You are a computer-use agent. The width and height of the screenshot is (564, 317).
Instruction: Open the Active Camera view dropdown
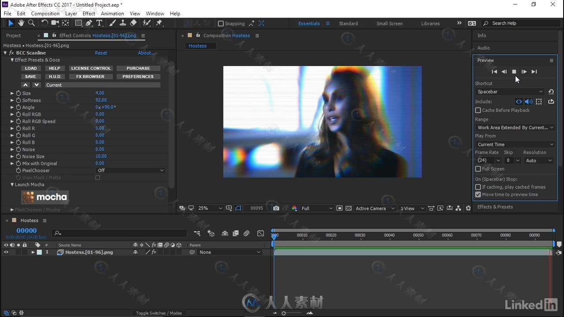(375, 208)
